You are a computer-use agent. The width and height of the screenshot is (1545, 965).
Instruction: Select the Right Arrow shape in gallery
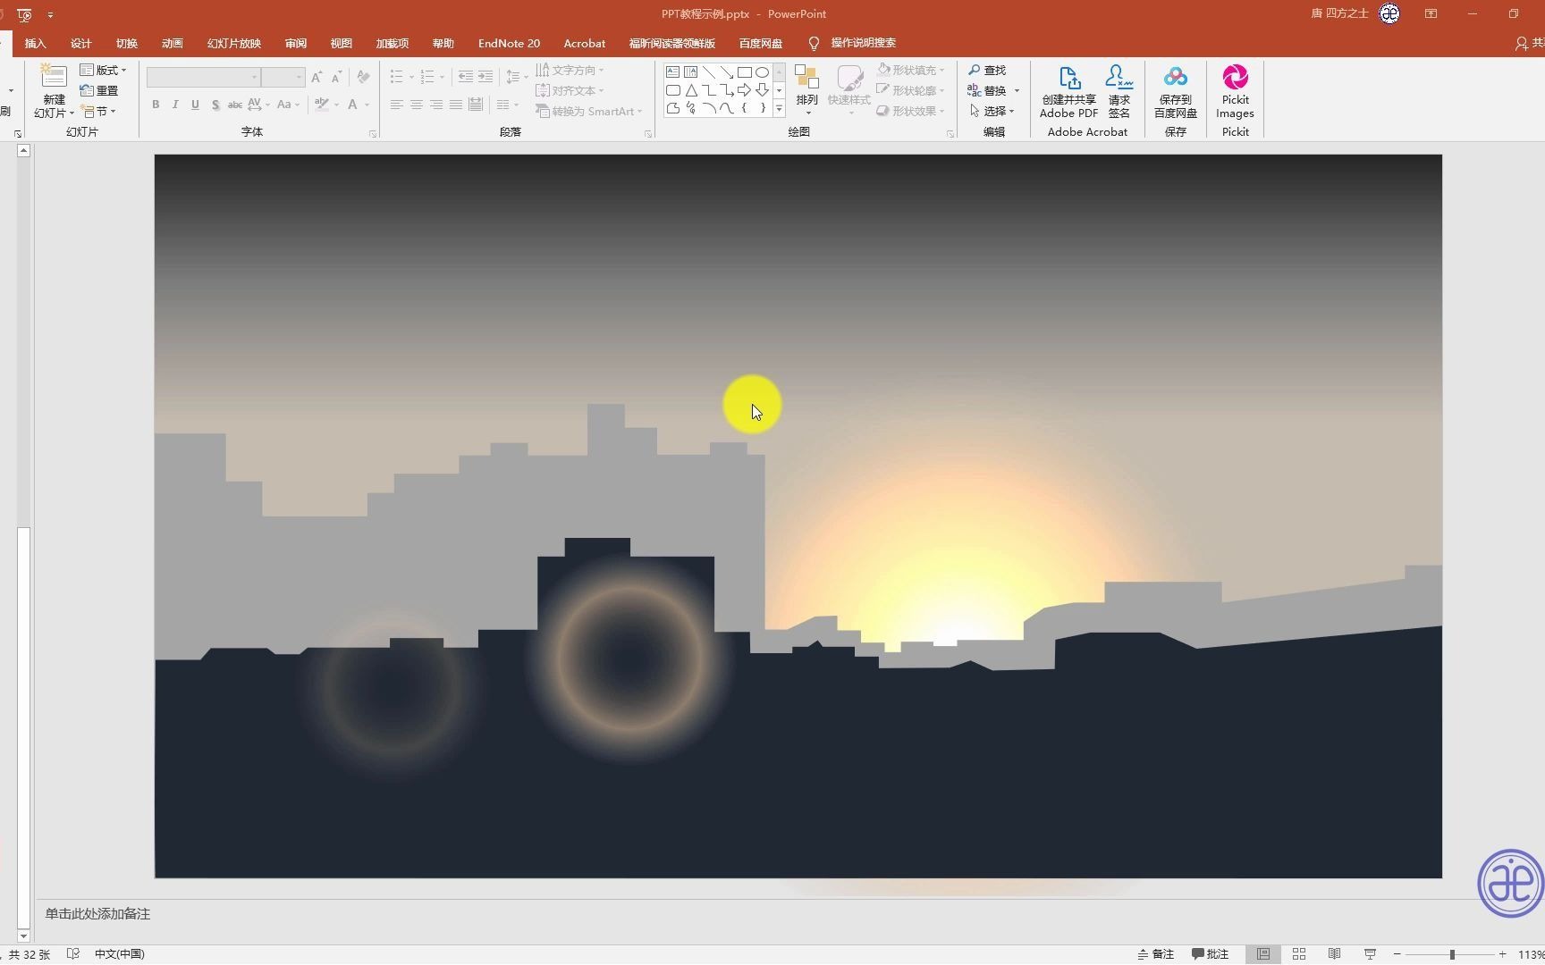coord(744,90)
